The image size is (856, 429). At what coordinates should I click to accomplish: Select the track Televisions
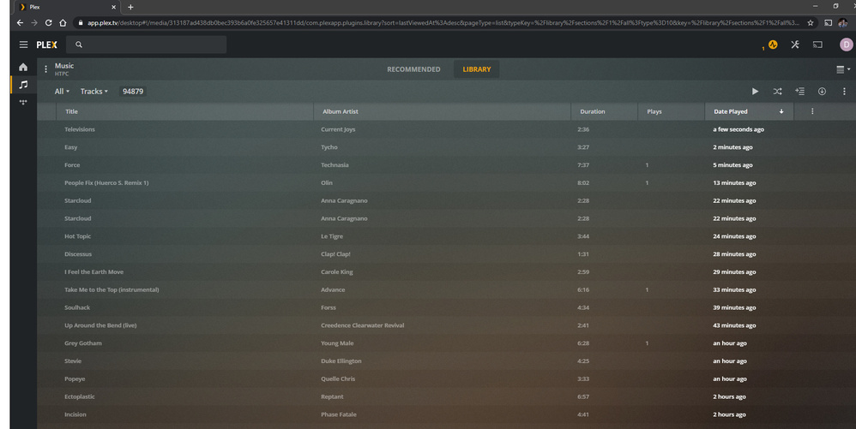coord(80,129)
